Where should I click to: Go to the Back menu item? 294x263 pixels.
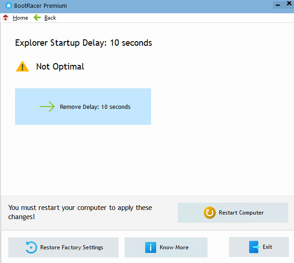(50, 18)
